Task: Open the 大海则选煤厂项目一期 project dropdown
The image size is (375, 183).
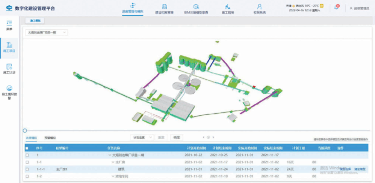Action: [47, 32]
